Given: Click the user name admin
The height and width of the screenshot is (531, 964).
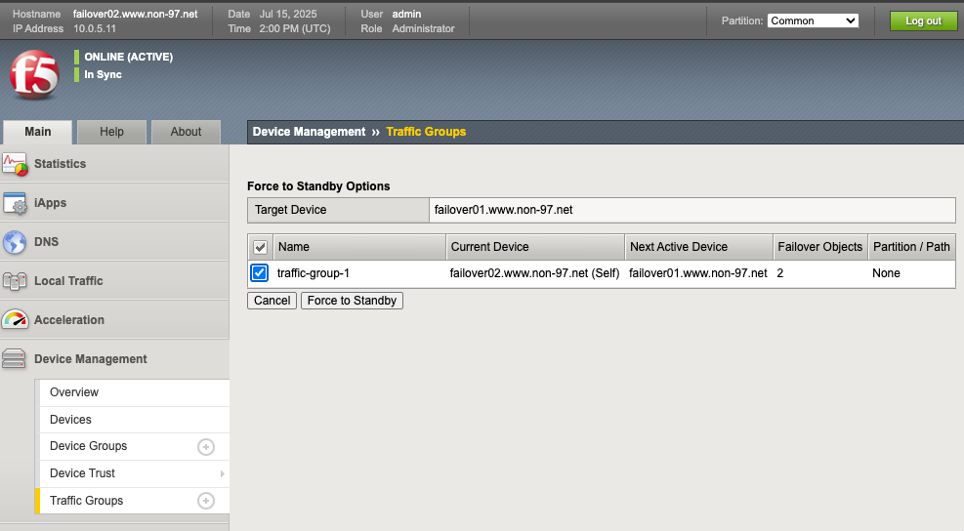Looking at the screenshot, I should pyautogui.click(x=406, y=14).
